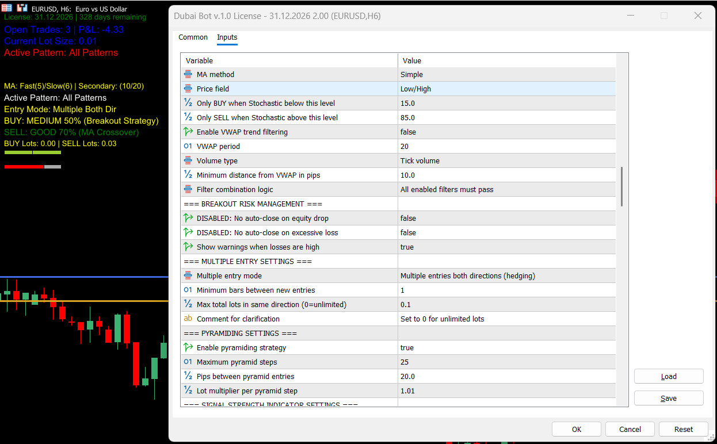
Task: Click SELL: GOOD 70% MA Crossover chart text
Action: pos(71,132)
